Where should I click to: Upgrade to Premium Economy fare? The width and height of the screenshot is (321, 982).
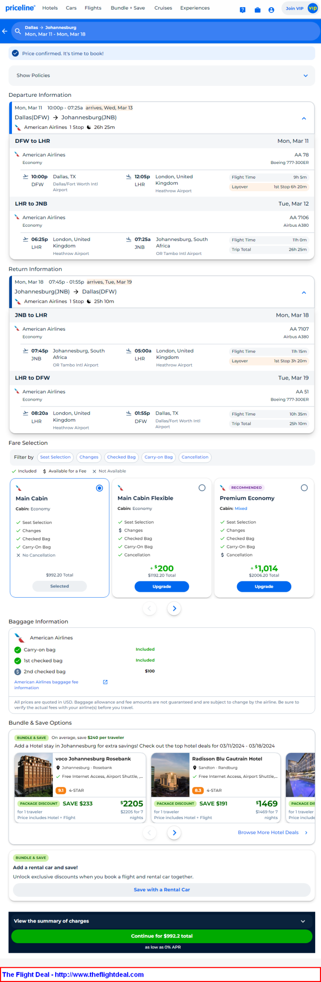pos(264,587)
